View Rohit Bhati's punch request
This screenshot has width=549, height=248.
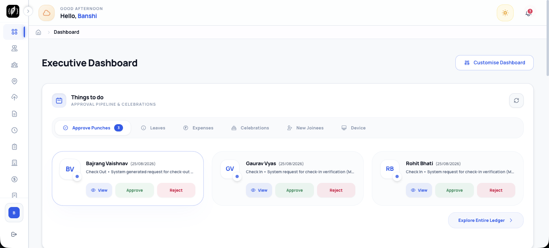click(x=419, y=191)
